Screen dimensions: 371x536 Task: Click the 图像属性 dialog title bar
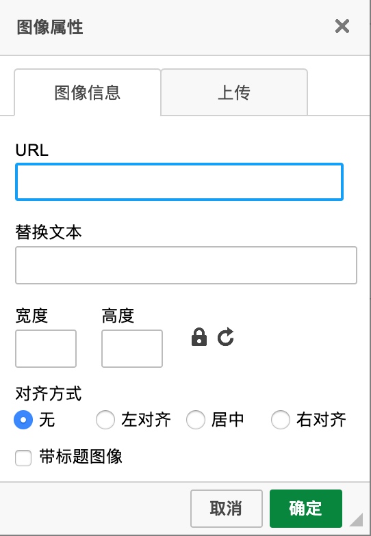coord(185,27)
